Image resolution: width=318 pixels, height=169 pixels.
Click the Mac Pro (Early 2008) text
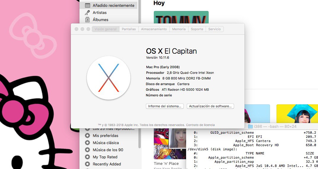(163, 67)
